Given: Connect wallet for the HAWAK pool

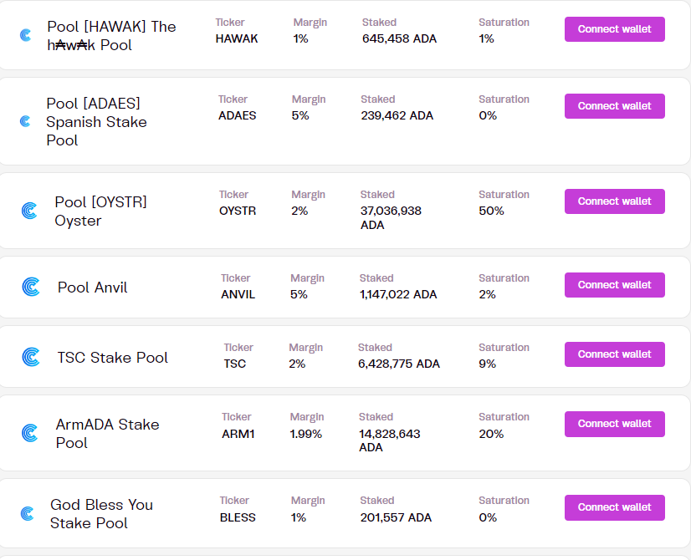Looking at the screenshot, I should click(x=614, y=29).
